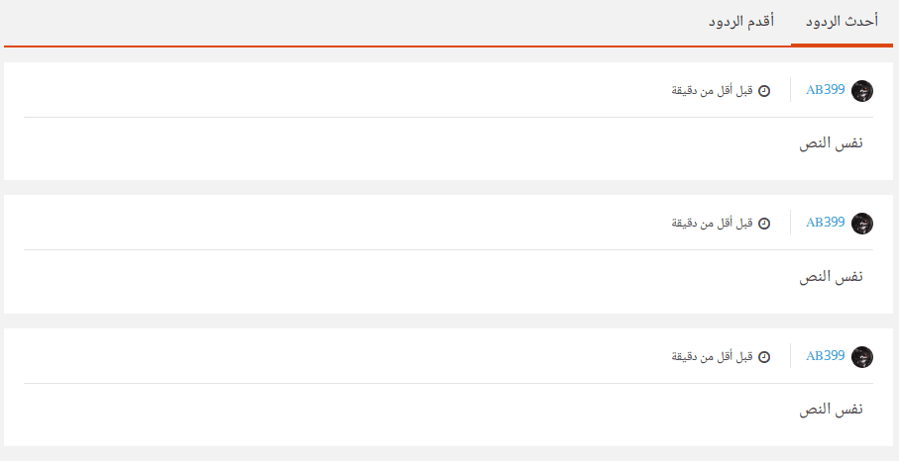Click the first reply's text نفس النص

832,143
